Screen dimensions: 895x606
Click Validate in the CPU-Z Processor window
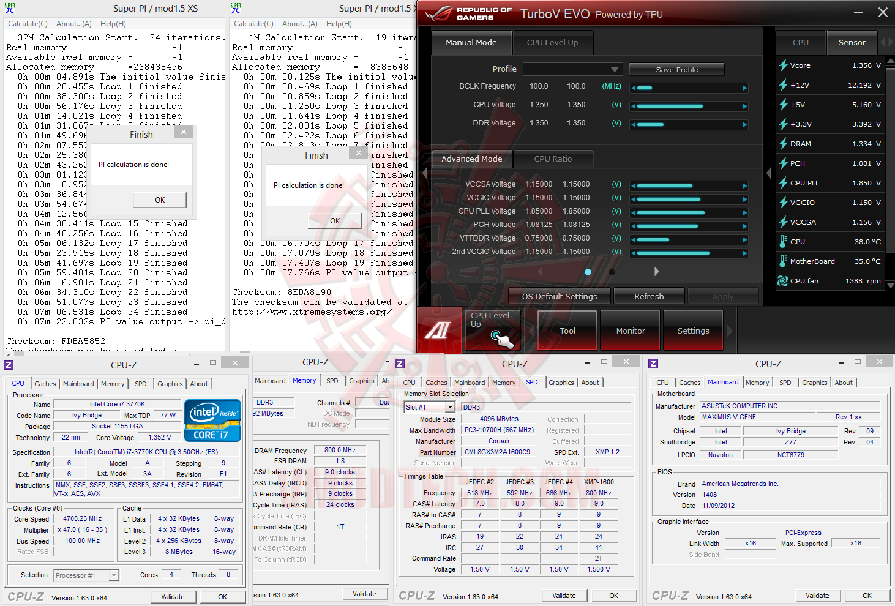[x=173, y=597]
